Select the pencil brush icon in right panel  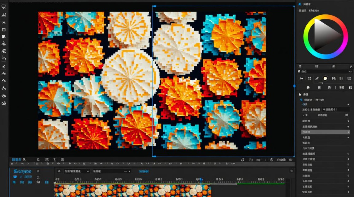317,78
